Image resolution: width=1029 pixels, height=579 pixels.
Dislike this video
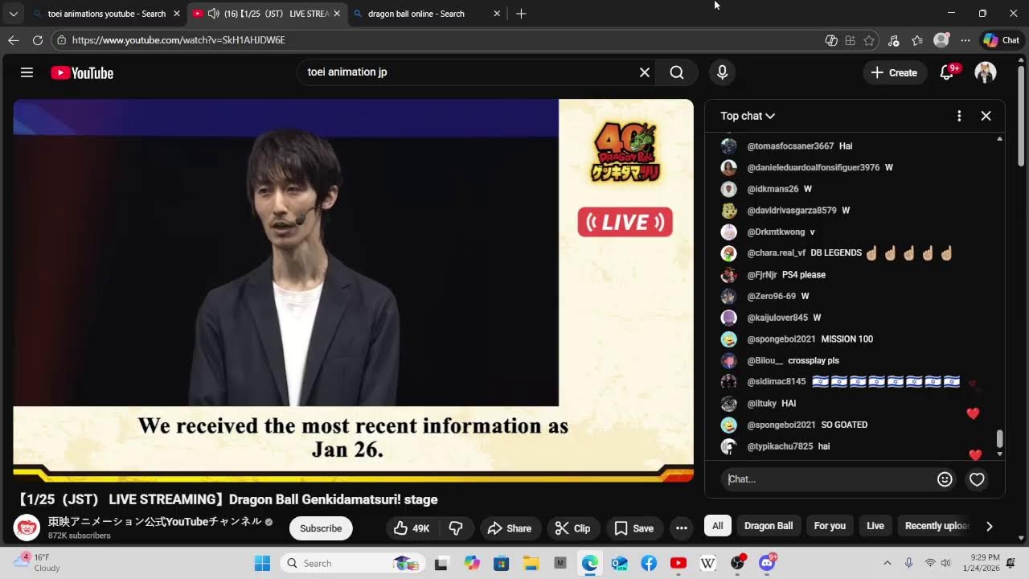(456, 528)
